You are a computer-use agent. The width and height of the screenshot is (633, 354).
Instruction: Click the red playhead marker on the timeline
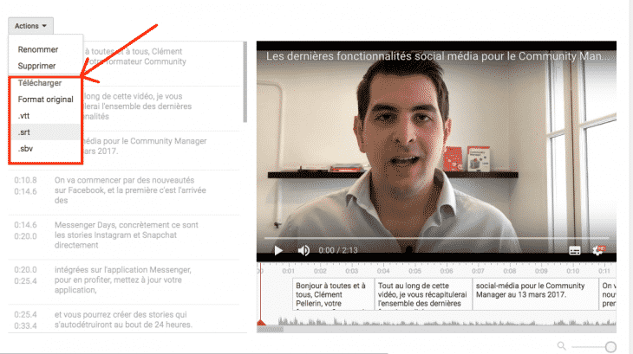[259, 323]
